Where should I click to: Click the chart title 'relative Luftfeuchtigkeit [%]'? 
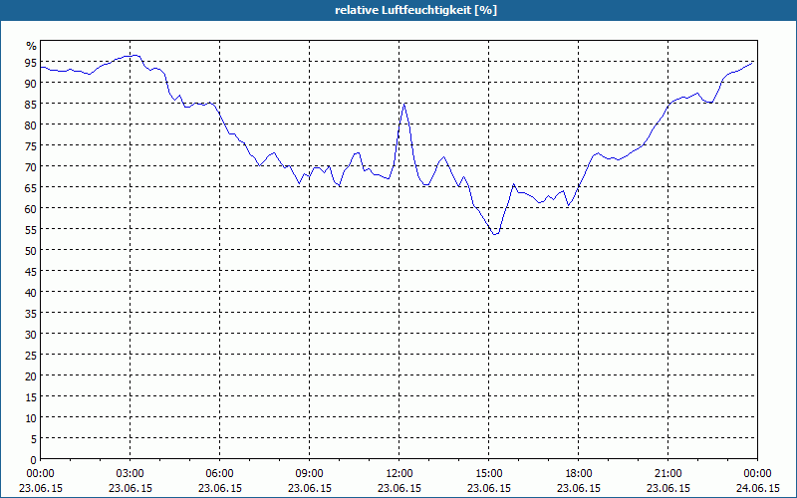(x=415, y=10)
